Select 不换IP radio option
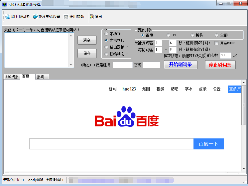This screenshot has height=186, width=248. (106, 34)
